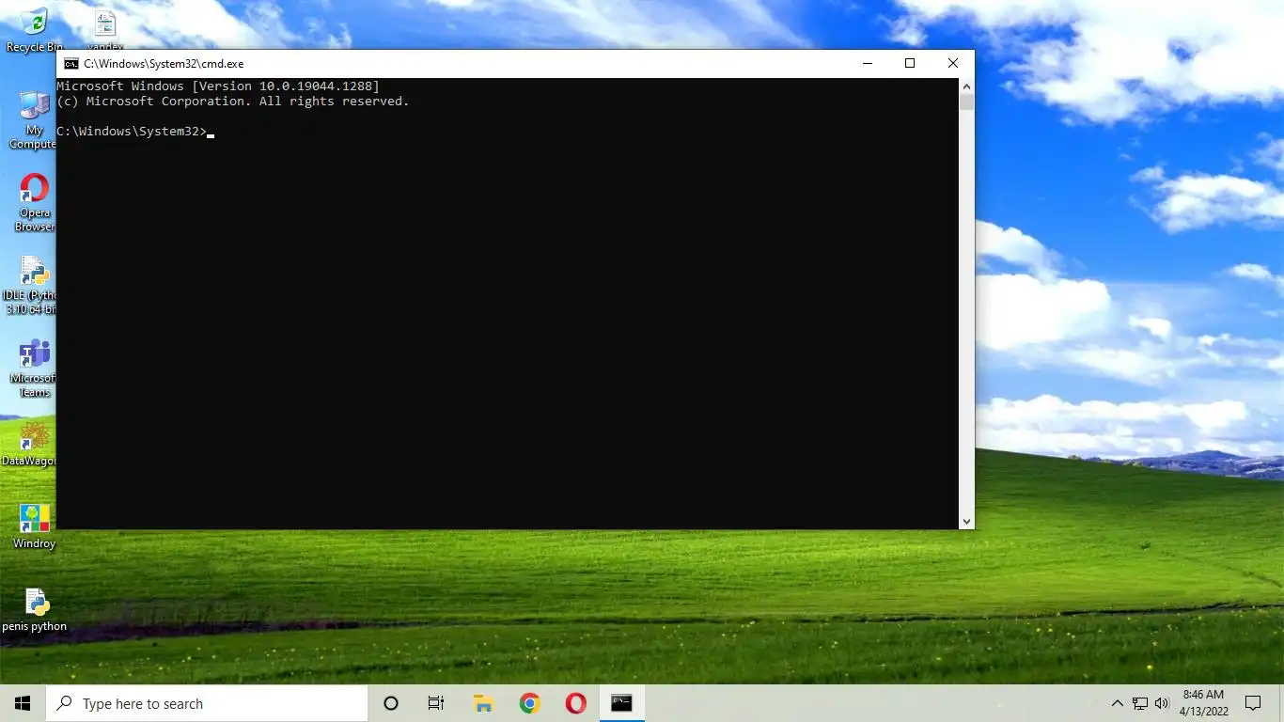Viewport: 1284px width, 722px height.
Task: Click the Microsoft Windows version line
Action: 218,86
